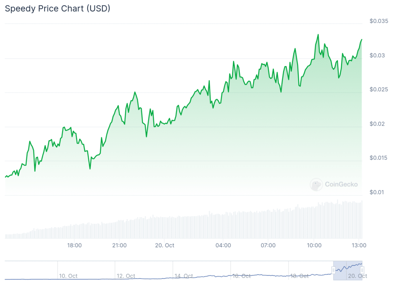Click the 13:00 time axis label
Viewport: 393px width, 287px height.
pos(359,245)
